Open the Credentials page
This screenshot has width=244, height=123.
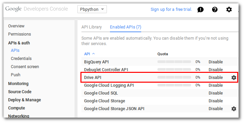coord(21,58)
